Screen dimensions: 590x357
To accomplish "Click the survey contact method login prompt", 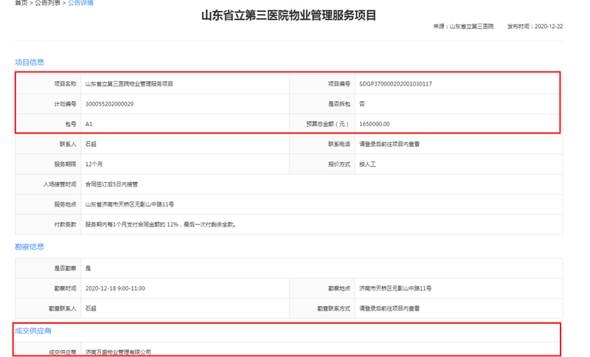I will click(x=389, y=308).
